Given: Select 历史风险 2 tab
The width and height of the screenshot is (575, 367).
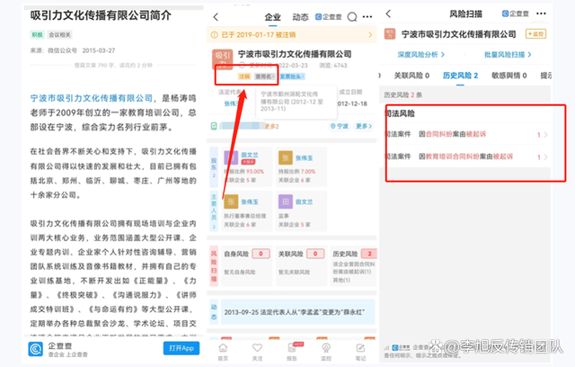Looking at the screenshot, I should [x=460, y=76].
